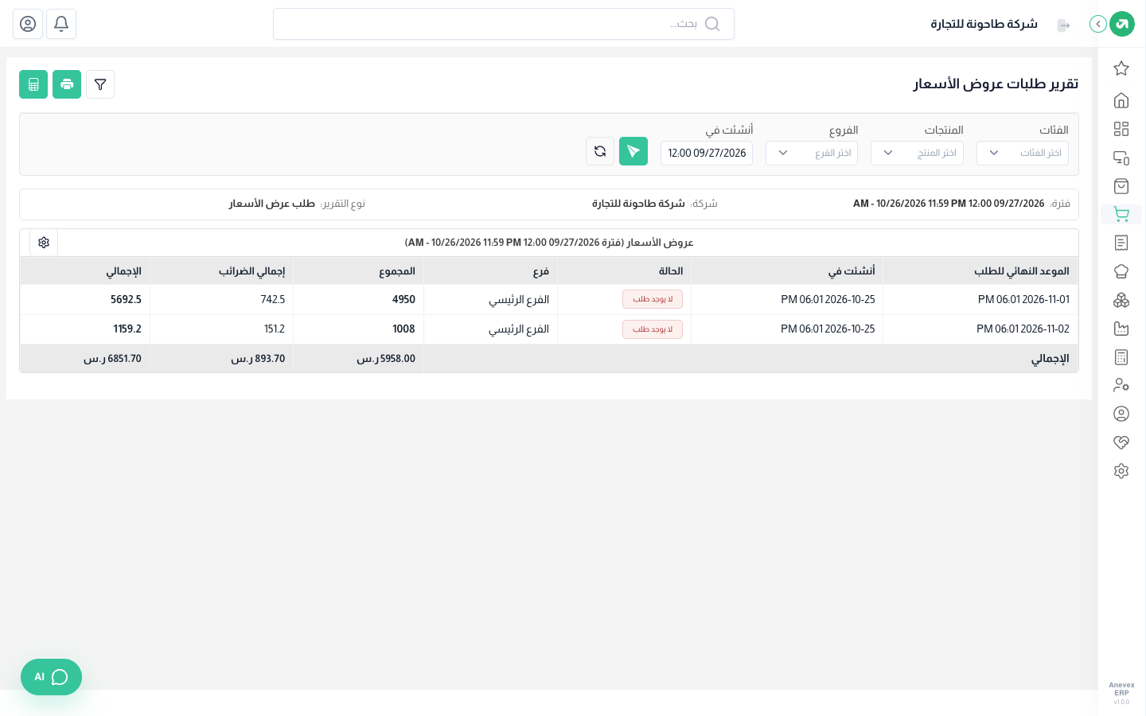
Task: Go to home icon in sidebar
Action: [1121, 100]
